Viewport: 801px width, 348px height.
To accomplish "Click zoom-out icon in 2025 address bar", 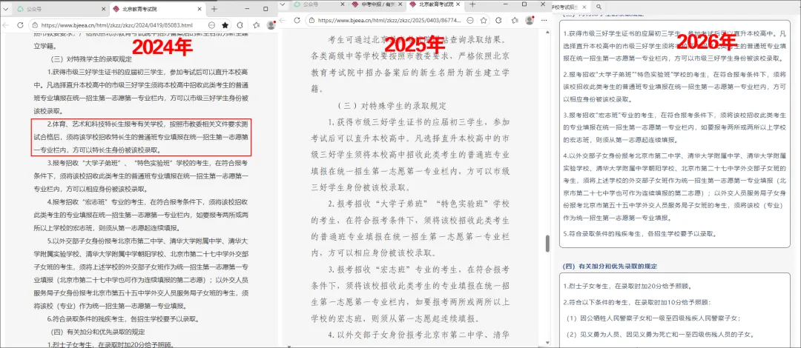I will click(470, 21).
